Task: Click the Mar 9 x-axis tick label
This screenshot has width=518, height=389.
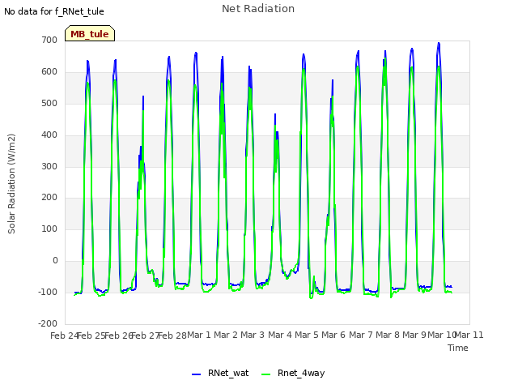Action: [414, 335]
